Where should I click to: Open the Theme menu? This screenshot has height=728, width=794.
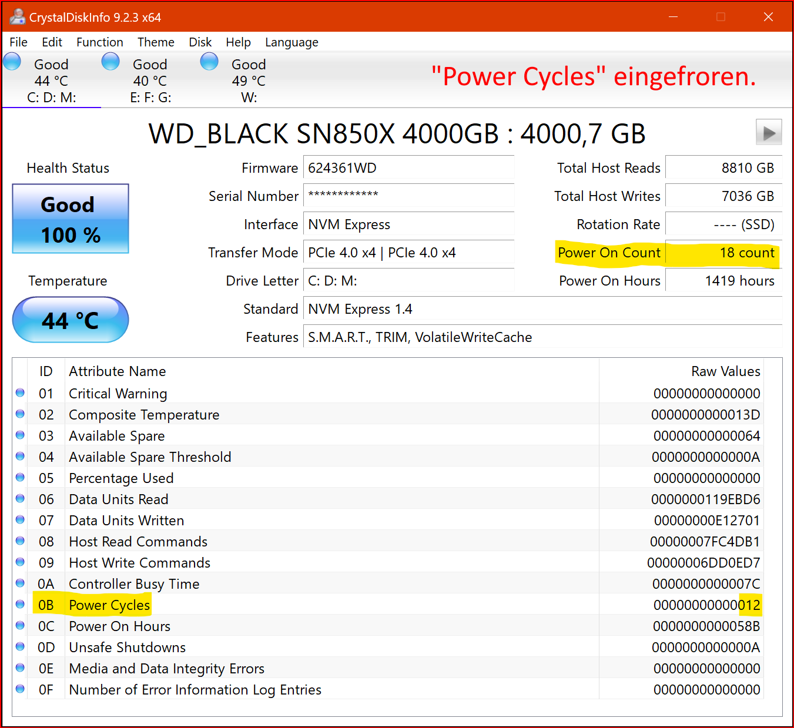click(x=156, y=42)
